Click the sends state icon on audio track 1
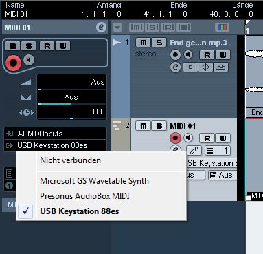 point(220,67)
